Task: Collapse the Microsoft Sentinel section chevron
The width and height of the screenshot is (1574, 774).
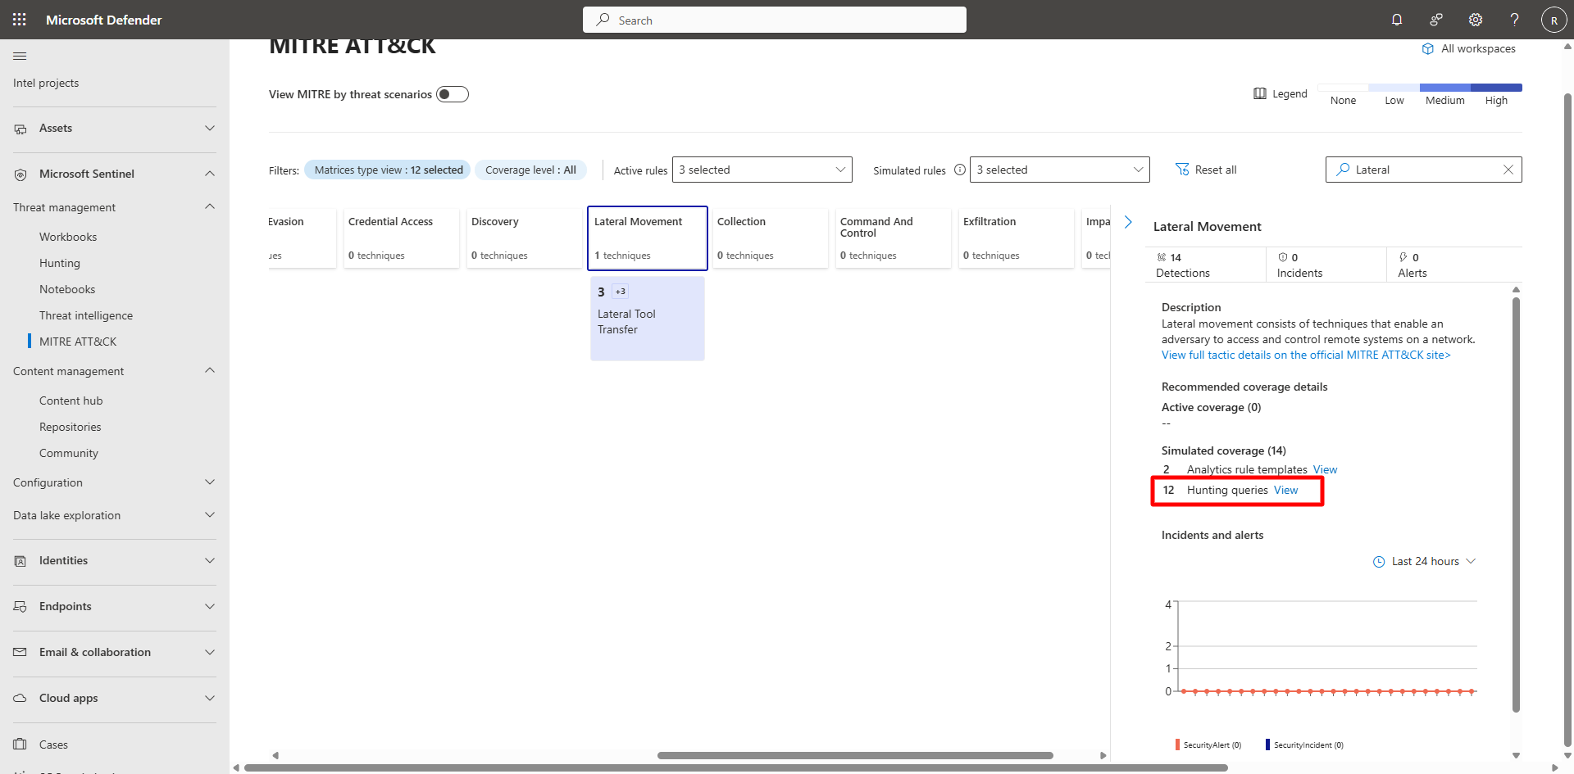Action: tap(210, 174)
